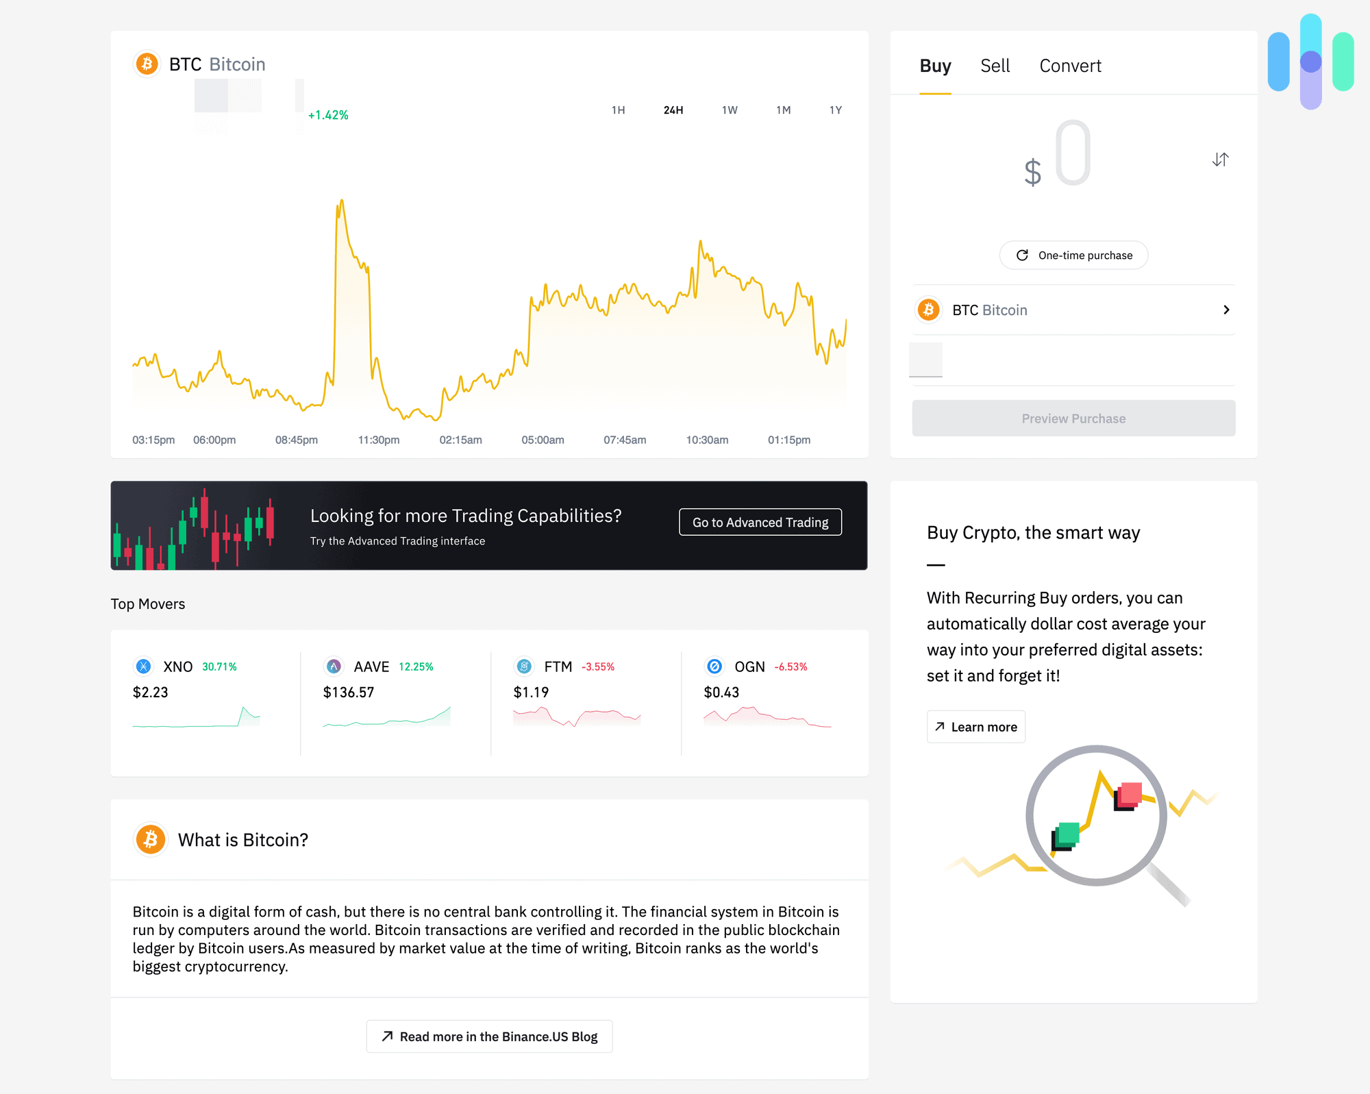Click the swap/convert arrows icon
1370x1094 pixels.
point(1218,160)
